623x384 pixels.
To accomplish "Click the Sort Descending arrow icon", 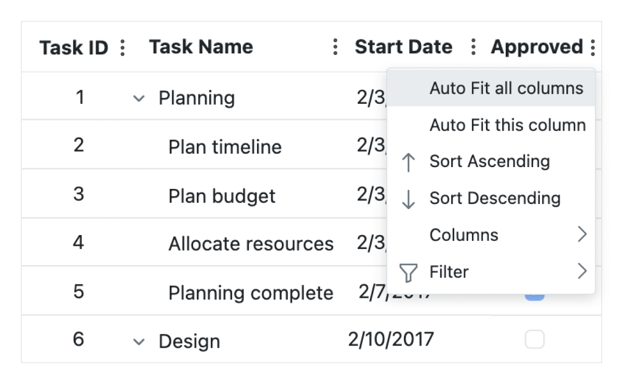I will pyautogui.click(x=409, y=198).
